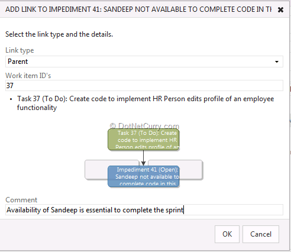Image resolution: width=291 pixels, height=252 pixels.
Task: Confirm the link with OK
Action: 227,234
